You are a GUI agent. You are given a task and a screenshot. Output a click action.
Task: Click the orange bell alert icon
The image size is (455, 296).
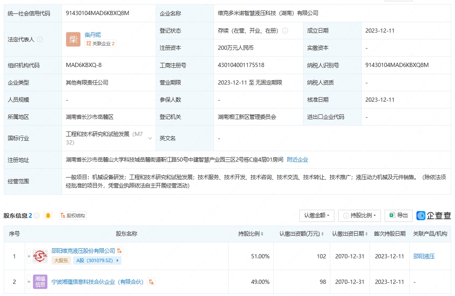(48, 216)
